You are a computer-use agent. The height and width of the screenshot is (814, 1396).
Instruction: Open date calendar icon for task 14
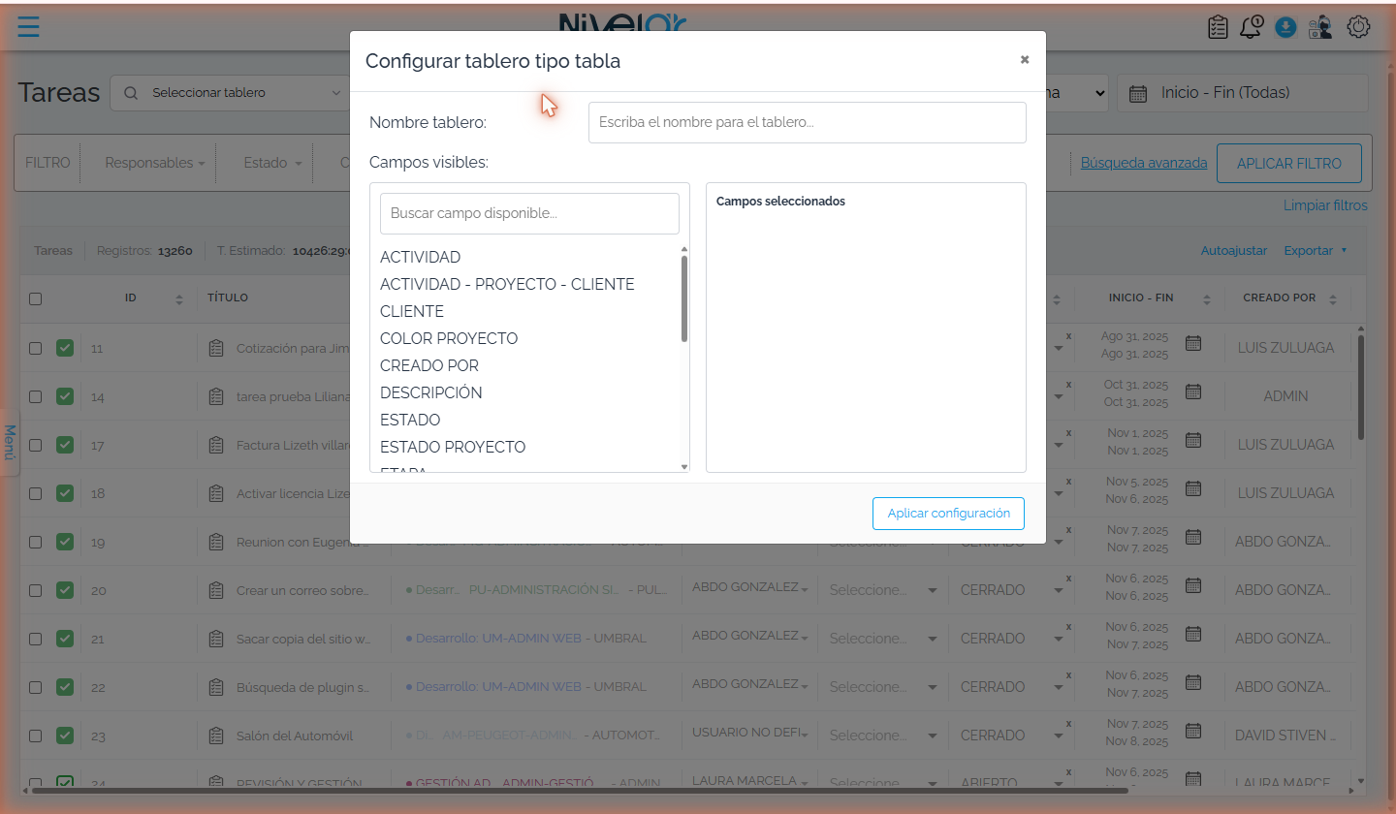tap(1193, 391)
